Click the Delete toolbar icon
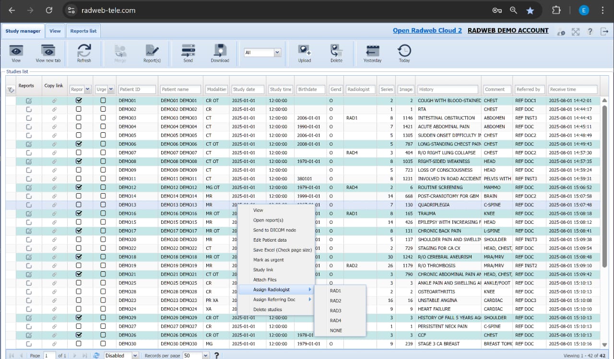 point(336,50)
